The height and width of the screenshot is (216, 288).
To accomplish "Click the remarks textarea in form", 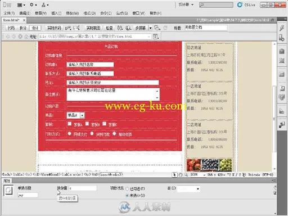I will click(113, 94).
